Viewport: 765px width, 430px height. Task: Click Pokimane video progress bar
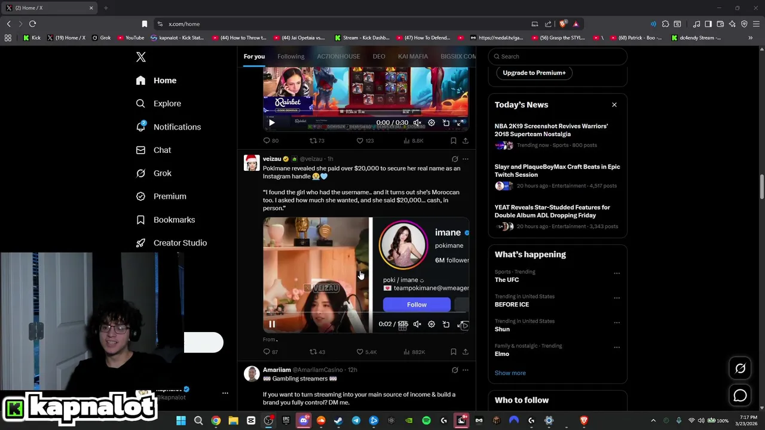point(366,313)
